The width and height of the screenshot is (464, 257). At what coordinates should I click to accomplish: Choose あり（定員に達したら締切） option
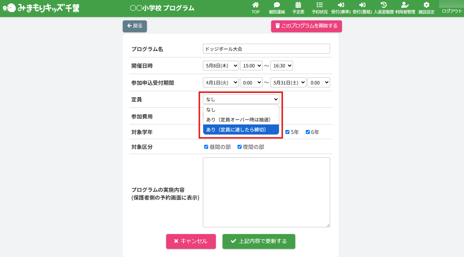(238, 130)
